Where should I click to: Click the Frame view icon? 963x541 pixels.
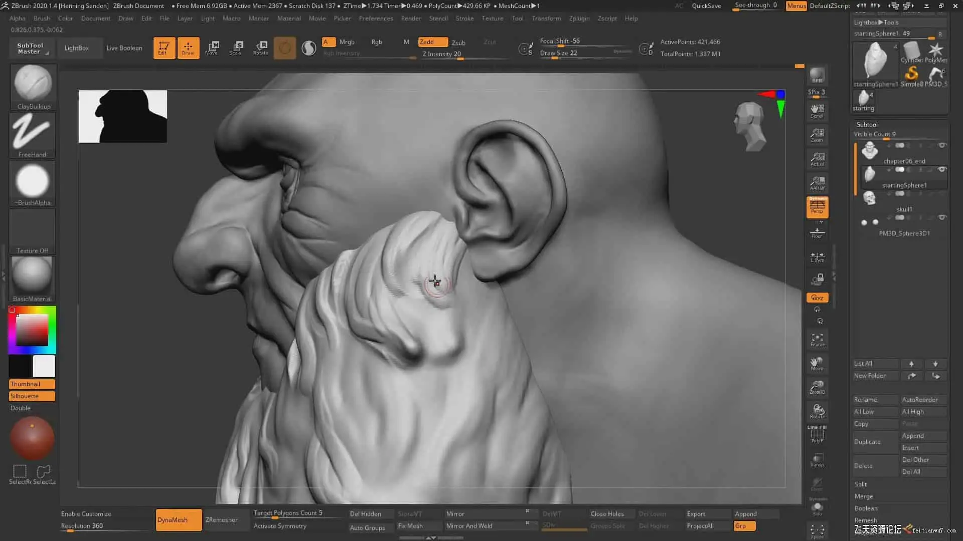[817, 340]
